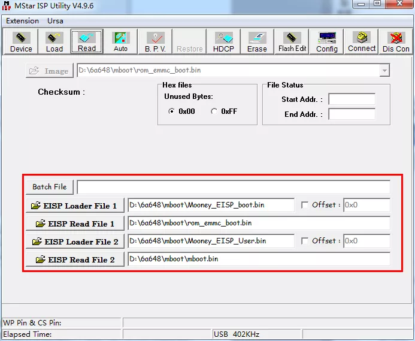Image resolution: width=415 pixels, height=341 pixels.
Task: Click the Connect toolbar icon
Action: pyautogui.click(x=362, y=42)
